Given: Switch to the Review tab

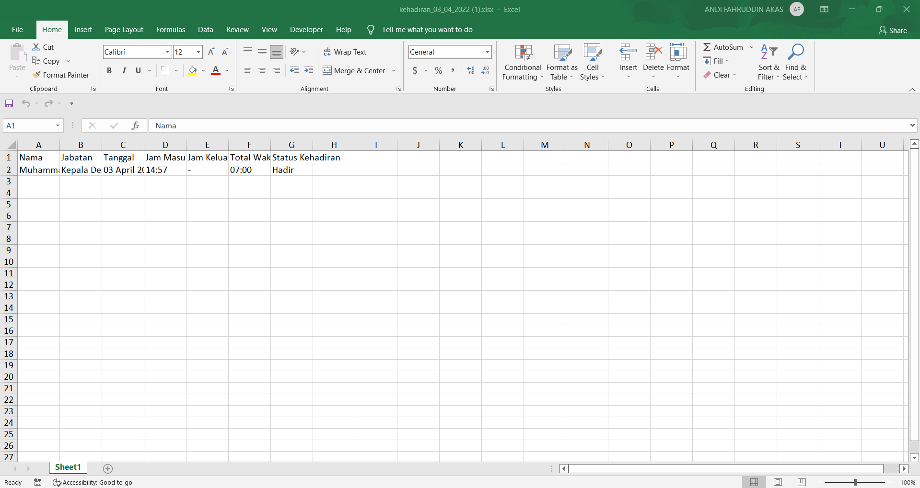Looking at the screenshot, I should (237, 30).
